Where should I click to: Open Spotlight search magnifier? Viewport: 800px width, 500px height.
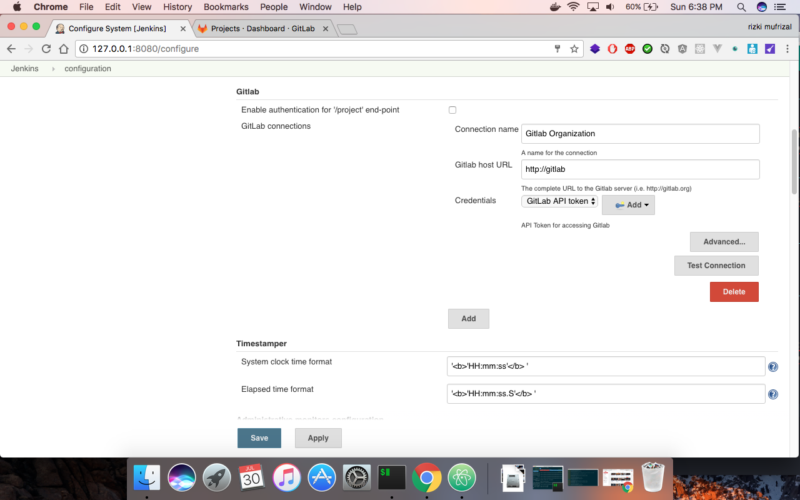click(x=741, y=7)
